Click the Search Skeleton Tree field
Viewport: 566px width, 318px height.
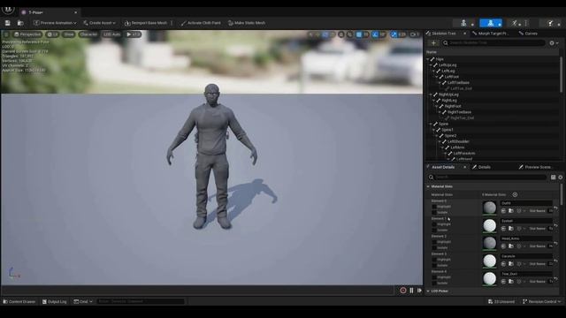pyautogui.click(x=493, y=43)
